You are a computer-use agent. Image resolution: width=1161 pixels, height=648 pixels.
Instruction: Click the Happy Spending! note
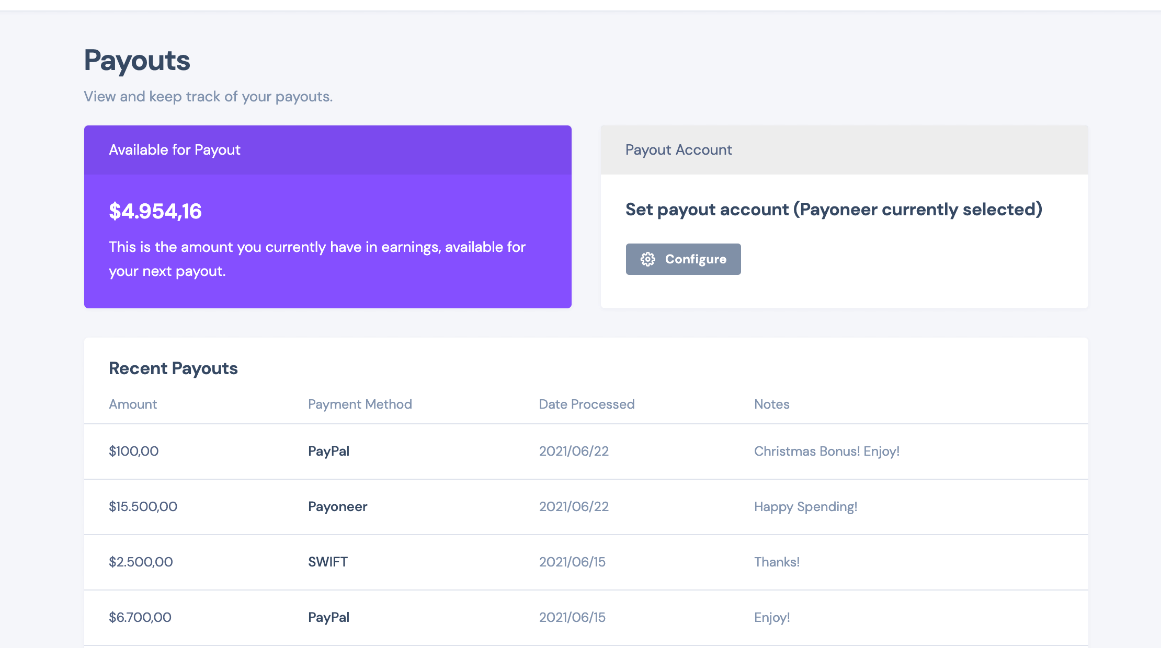coord(805,506)
